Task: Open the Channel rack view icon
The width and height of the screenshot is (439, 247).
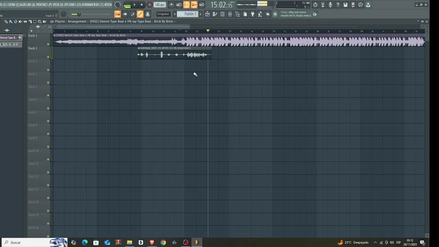Action: (x=222, y=14)
